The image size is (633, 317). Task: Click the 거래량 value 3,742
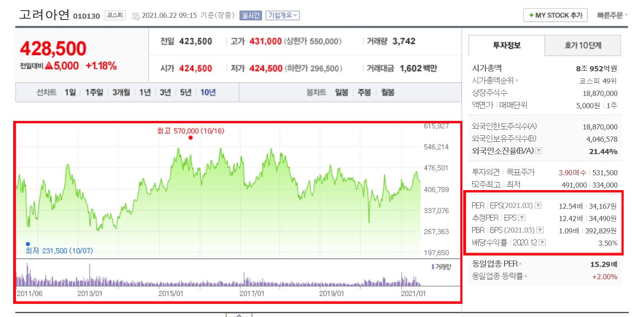click(x=404, y=41)
